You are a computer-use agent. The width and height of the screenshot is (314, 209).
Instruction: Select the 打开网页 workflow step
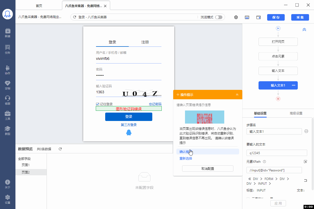[278, 42]
